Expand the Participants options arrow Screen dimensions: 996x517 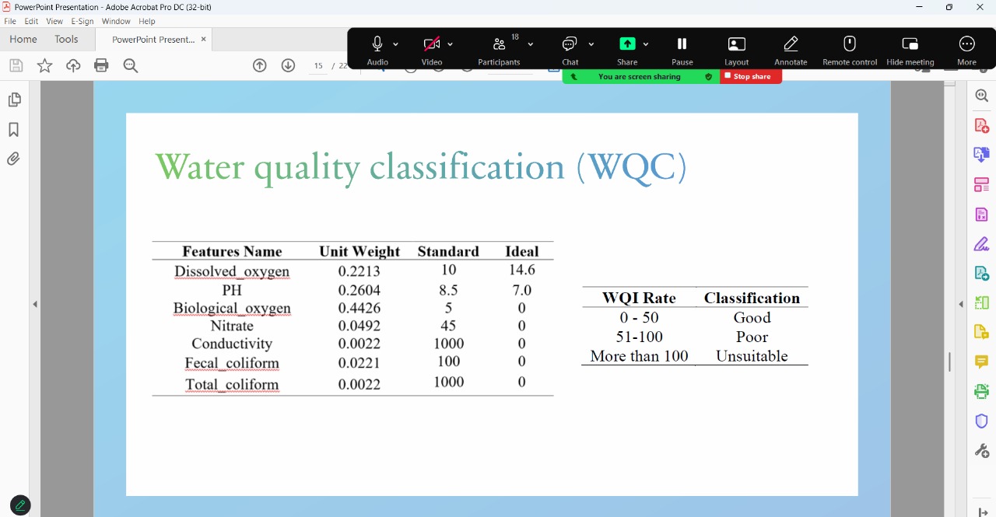531,44
